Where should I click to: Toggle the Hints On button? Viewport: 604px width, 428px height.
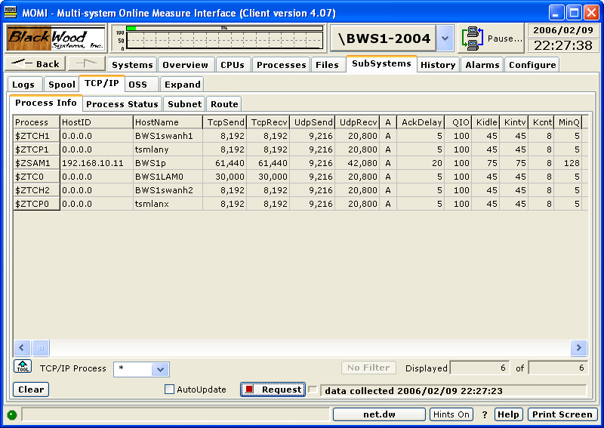(x=451, y=414)
